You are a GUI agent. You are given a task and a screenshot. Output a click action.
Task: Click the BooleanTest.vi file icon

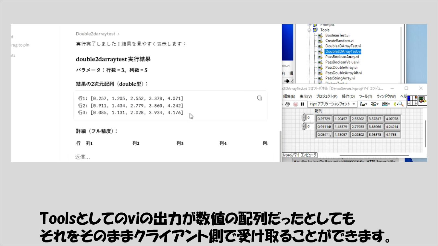[x=320, y=35]
